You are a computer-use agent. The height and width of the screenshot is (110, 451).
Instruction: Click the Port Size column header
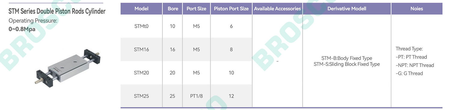pyautogui.click(x=196, y=9)
